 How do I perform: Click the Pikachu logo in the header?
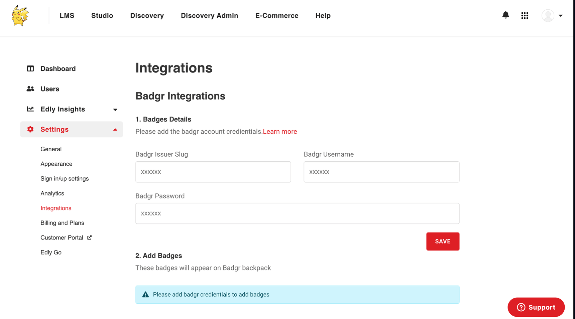(20, 15)
